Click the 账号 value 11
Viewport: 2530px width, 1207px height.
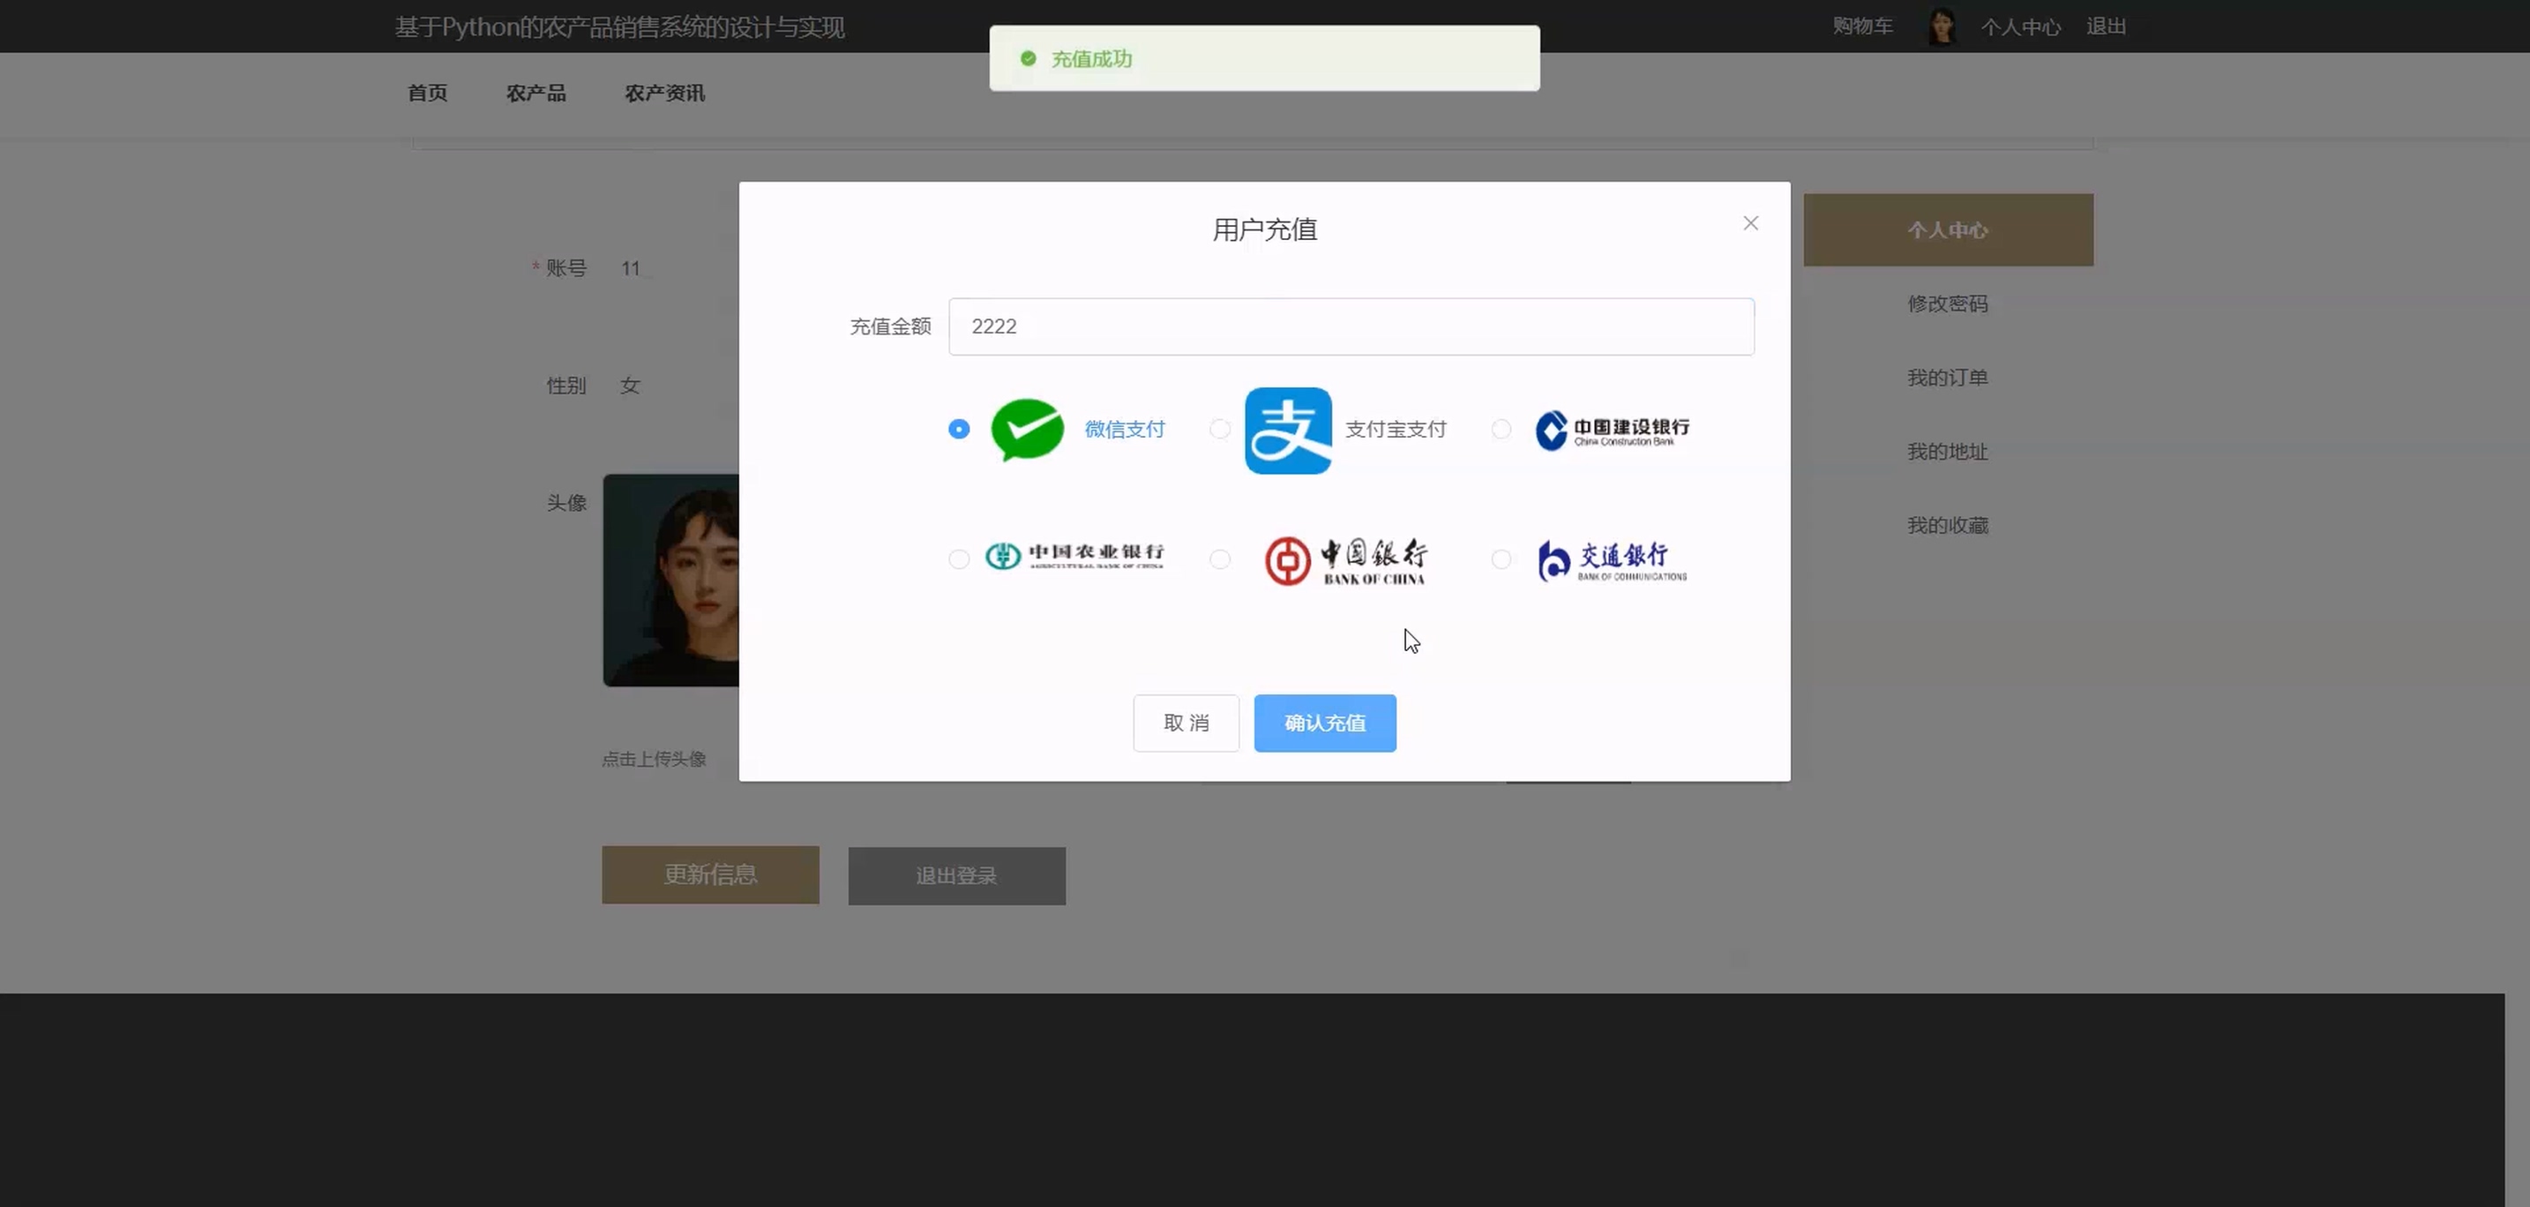pyautogui.click(x=631, y=268)
